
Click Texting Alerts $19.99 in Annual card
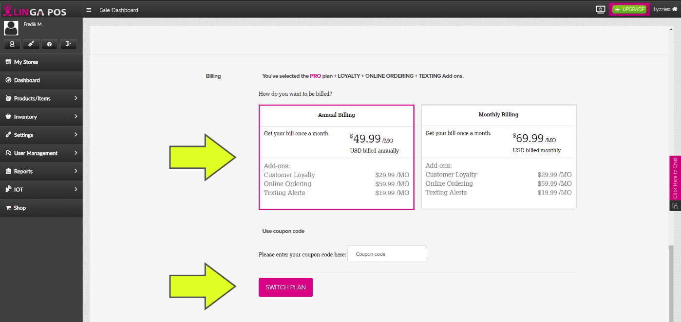tap(337, 193)
